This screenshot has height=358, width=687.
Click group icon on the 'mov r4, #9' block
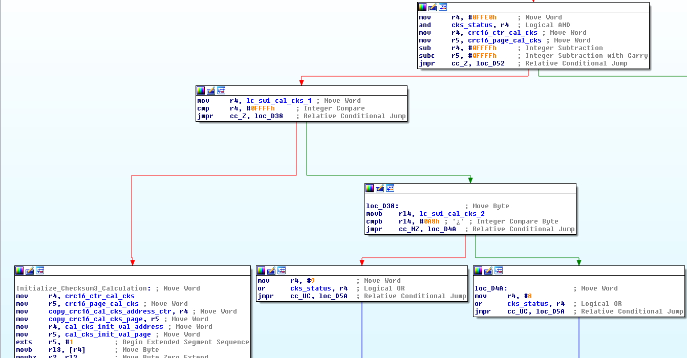[282, 271]
